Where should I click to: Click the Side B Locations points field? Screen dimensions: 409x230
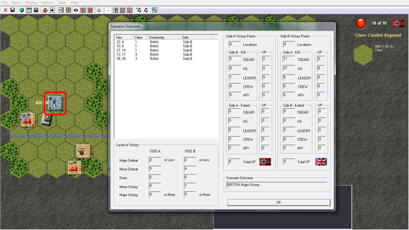289,44
